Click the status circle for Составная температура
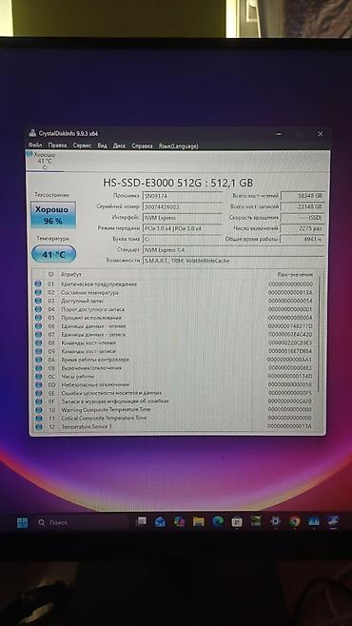Image resolution: width=352 pixels, height=626 pixels. tap(38, 292)
